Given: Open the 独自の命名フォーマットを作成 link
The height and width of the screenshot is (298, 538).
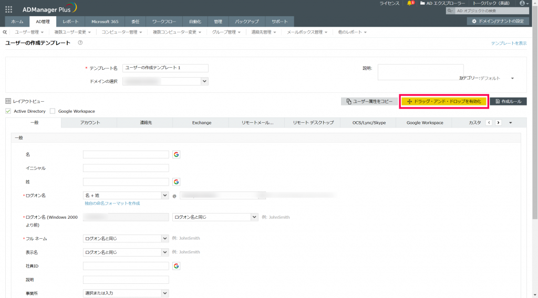Looking at the screenshot, I should pyautogui.click(x=112, y=204).
